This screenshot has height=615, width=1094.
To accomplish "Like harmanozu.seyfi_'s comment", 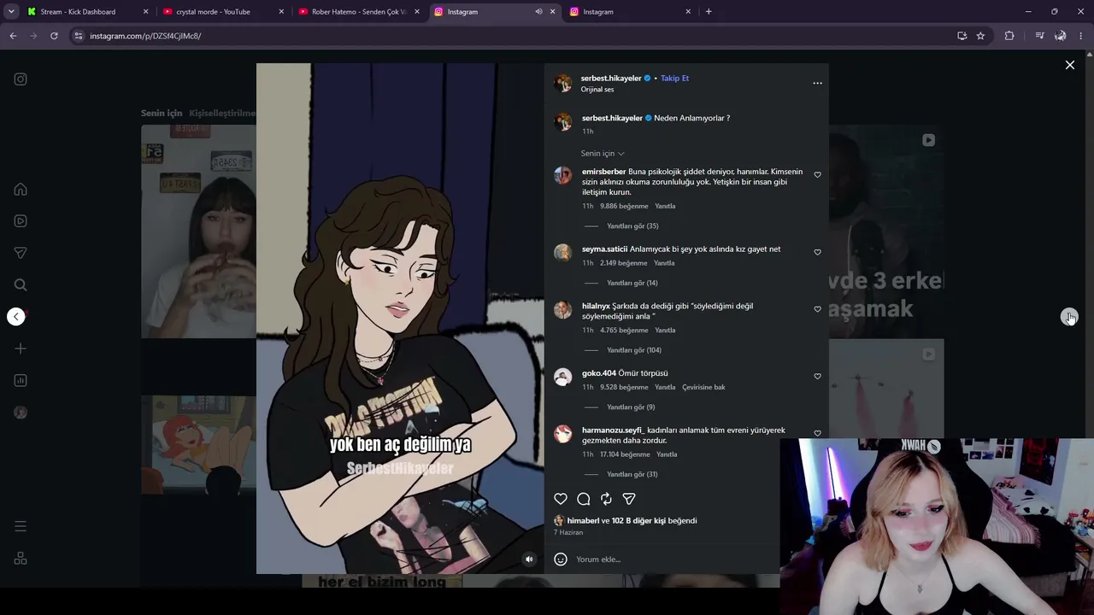I will (817, 433).
